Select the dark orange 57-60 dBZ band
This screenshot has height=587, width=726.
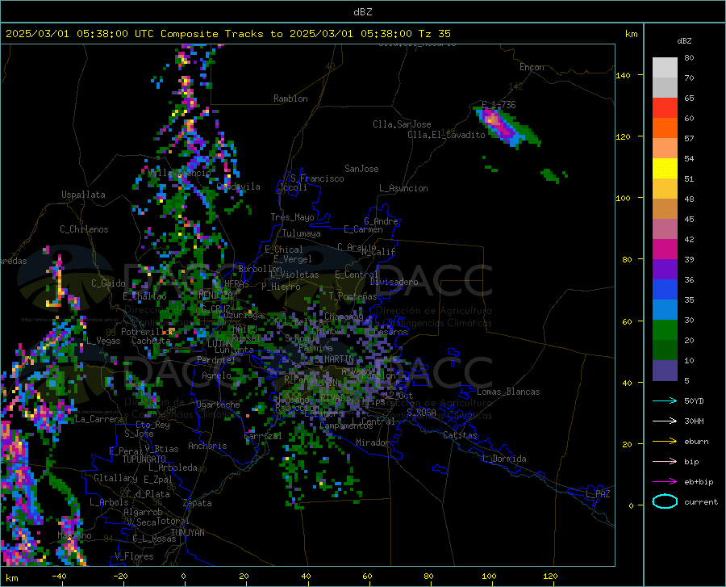(665, 128)
